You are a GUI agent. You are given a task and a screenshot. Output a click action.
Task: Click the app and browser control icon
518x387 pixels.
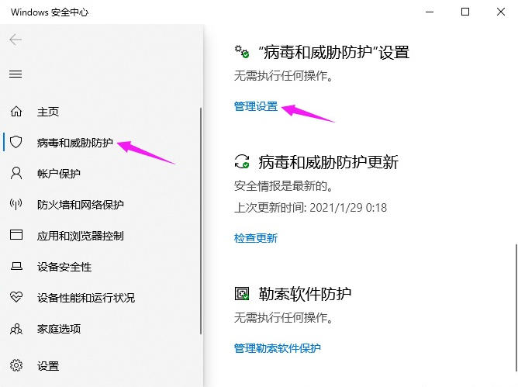coord(16,236)
